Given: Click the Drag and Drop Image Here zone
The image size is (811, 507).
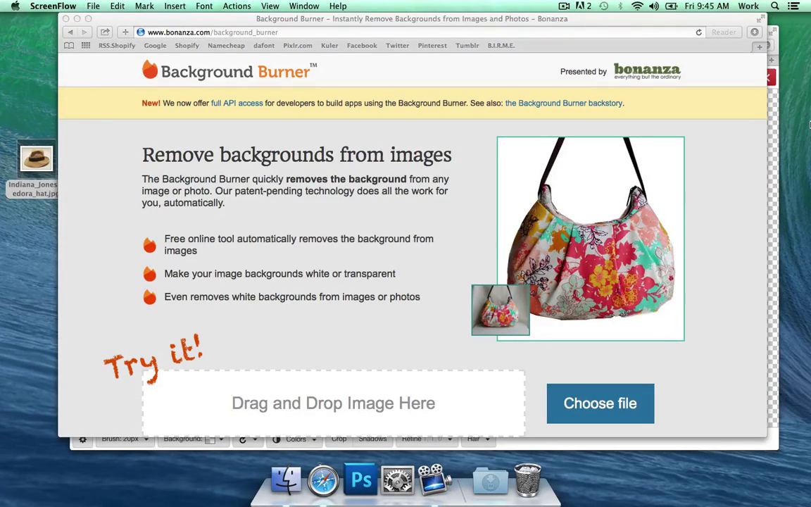Looking at the screenshot, I should point(334,403).
